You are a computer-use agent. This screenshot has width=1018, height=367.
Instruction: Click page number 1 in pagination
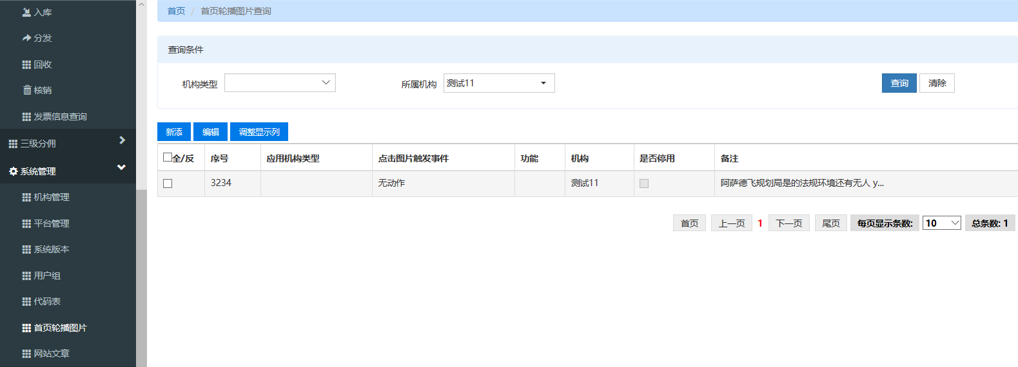760,223
